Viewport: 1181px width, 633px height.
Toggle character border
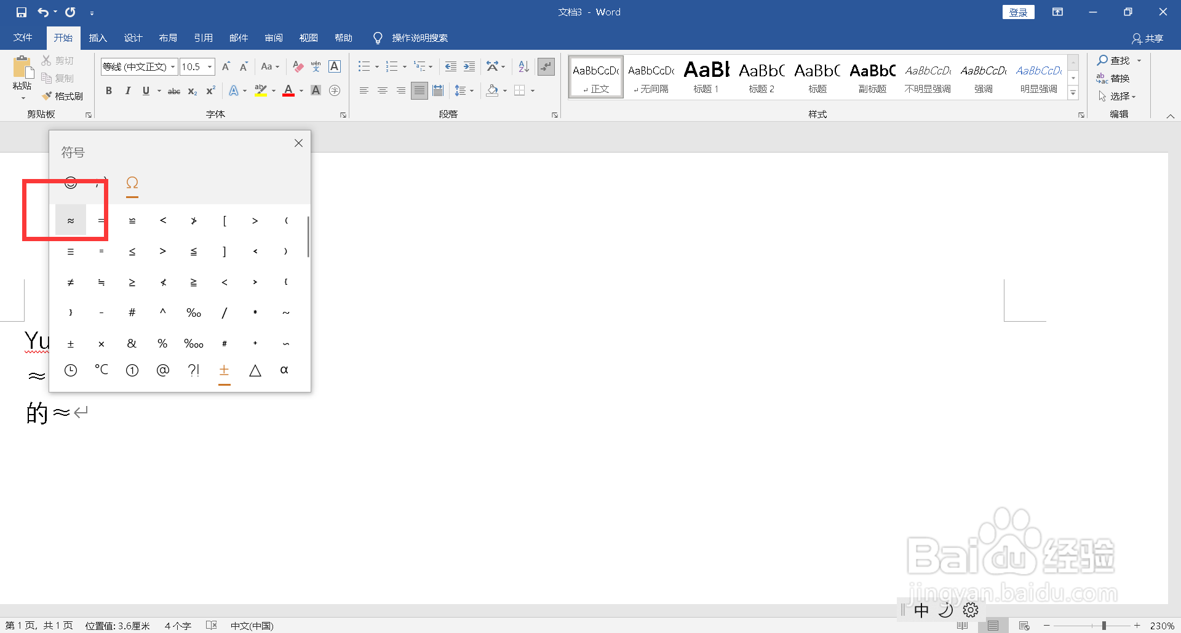tap(335, 66)
